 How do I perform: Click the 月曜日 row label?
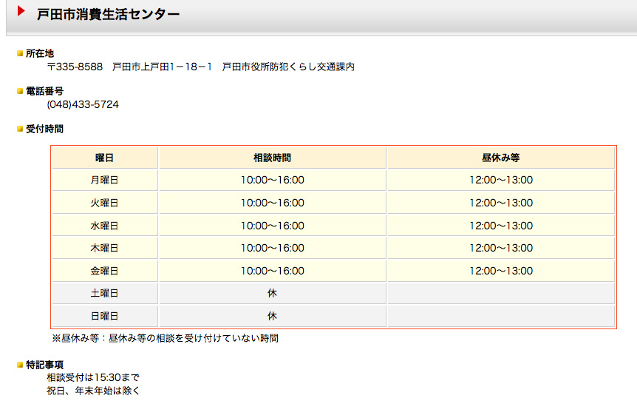click(104, 180)
